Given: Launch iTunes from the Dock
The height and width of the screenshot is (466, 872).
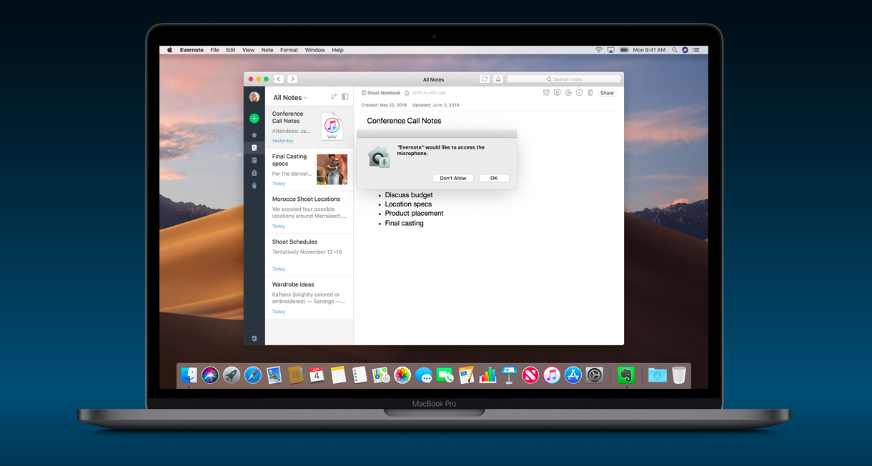Looking at the screenshot, I should point(551,375).
